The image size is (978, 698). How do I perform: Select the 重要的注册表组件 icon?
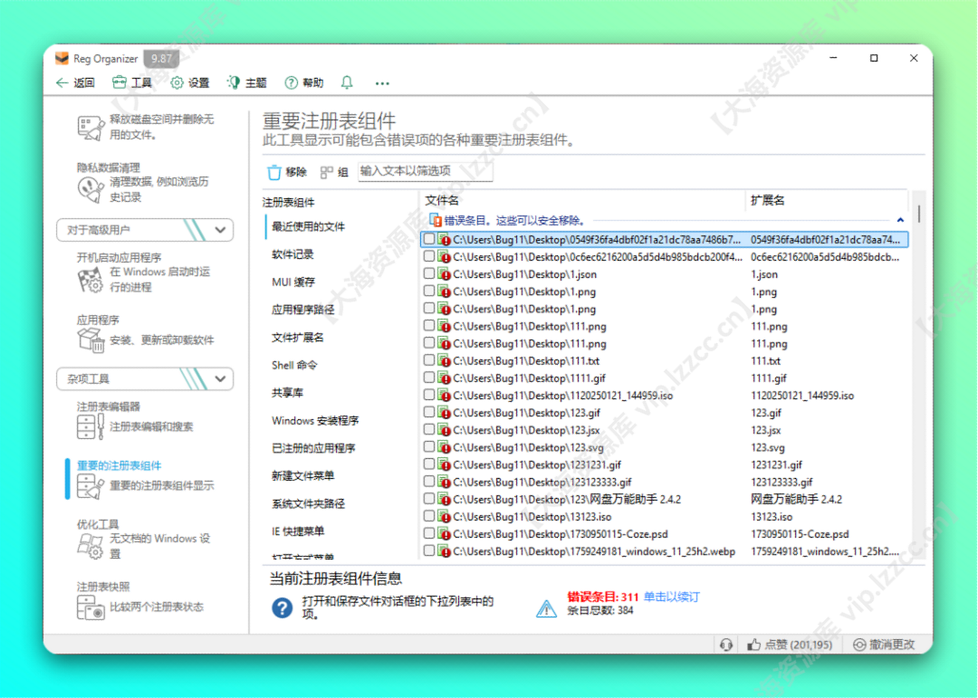91,486
